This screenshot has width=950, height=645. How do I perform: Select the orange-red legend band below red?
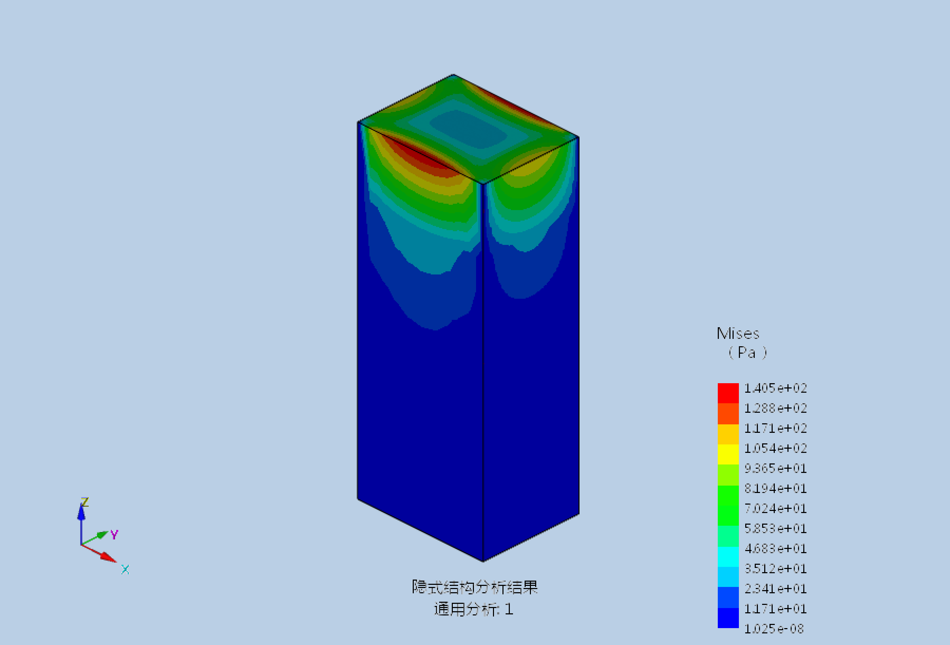(728, 414)
